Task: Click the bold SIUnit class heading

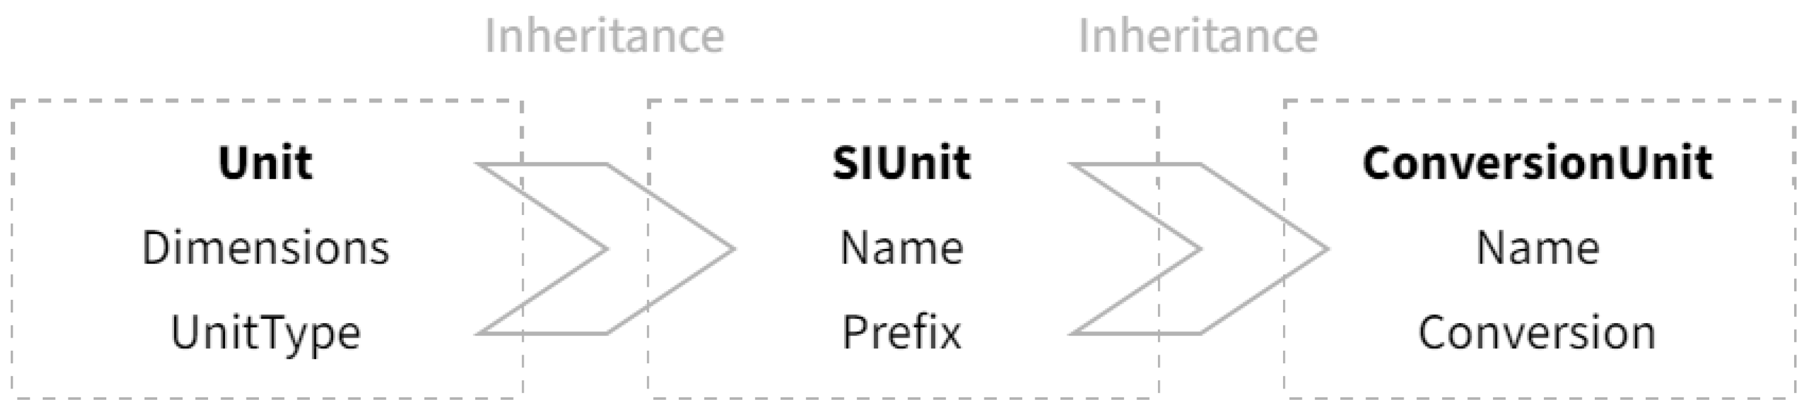Action: click(901, 163)
